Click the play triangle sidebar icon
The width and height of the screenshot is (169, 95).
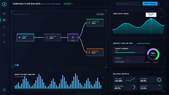pos(4,35)
